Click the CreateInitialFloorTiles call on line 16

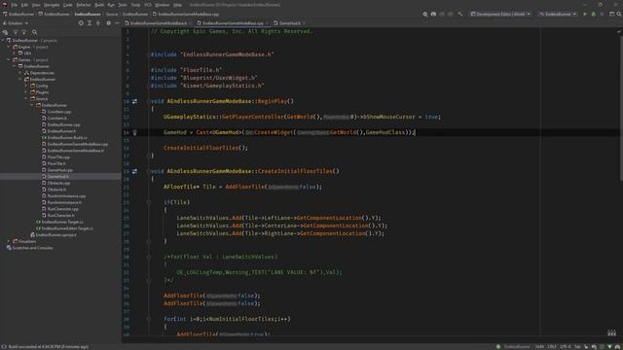click(x=205, y=148)
